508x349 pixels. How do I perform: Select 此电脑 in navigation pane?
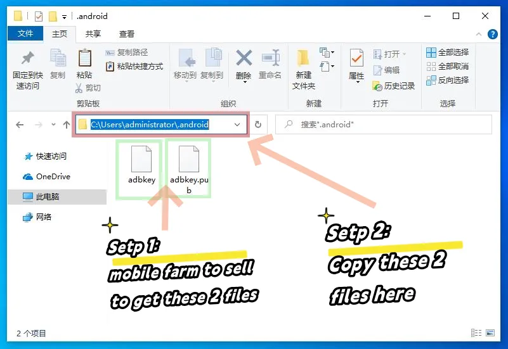coord(47,197)
